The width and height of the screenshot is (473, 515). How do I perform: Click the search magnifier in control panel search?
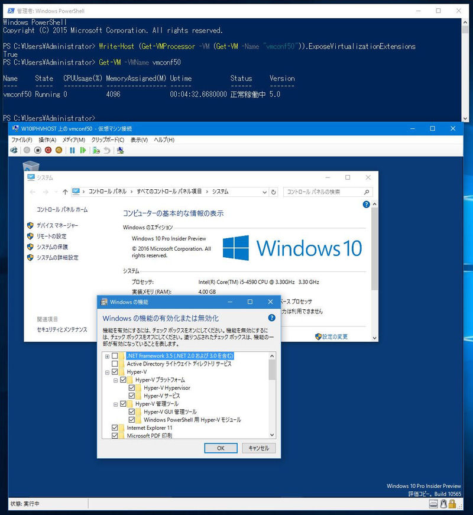point(366,192)
